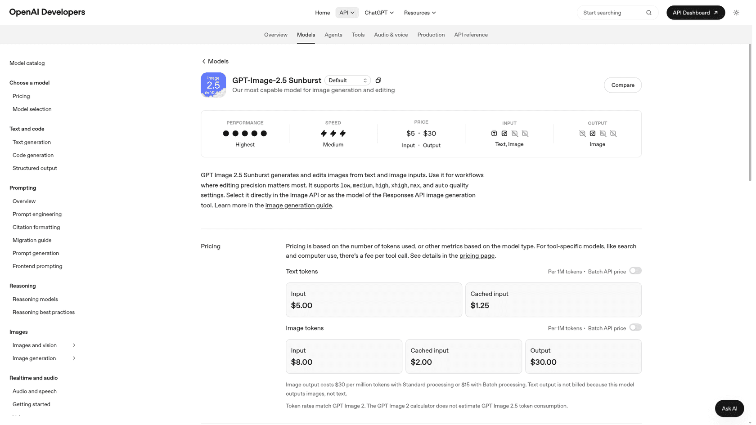
Task: Click the Compare button
Action: (623, 85)
